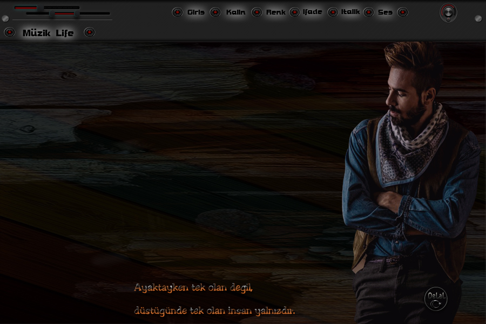Click the Müzik Life title label
Image resolution: width=486 pixels, height=324 pixels.
(48, 33)
